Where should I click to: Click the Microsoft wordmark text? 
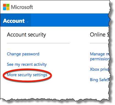coord(22,7)
